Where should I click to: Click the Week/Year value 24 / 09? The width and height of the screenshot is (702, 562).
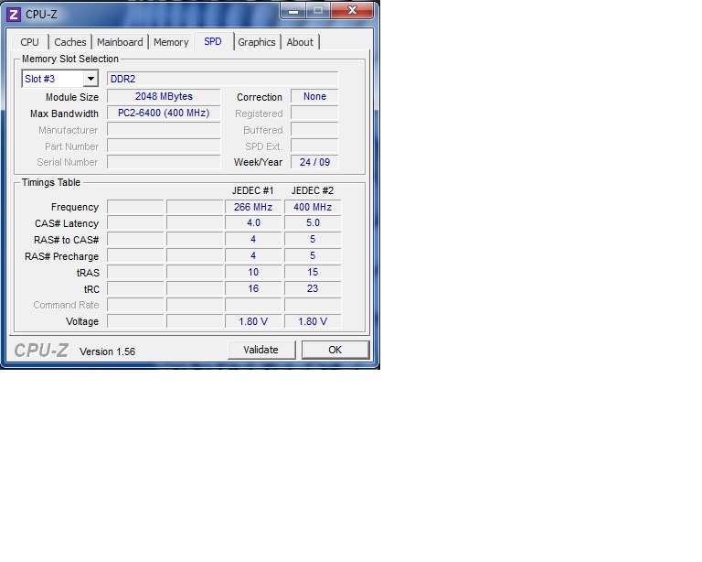(314, 162)
